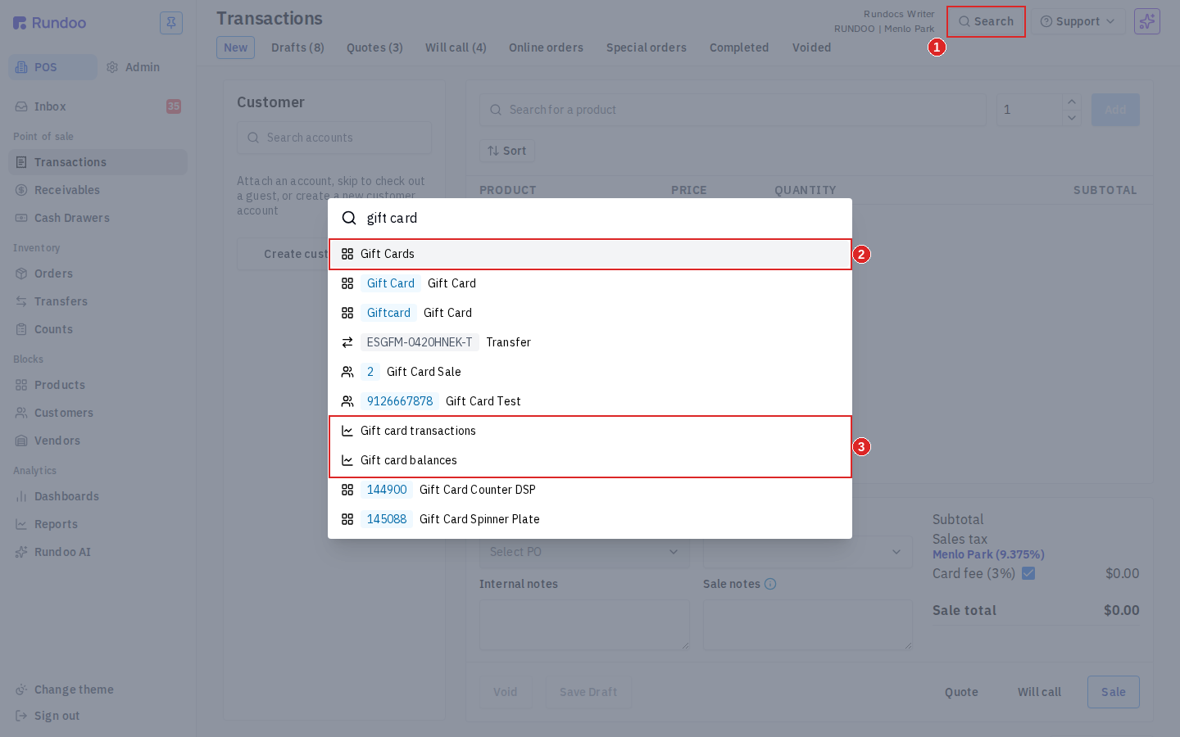Open the AI sparkle icon button
The height and width of the screenshot is (737, 1180).
[x=1147, y=21]
